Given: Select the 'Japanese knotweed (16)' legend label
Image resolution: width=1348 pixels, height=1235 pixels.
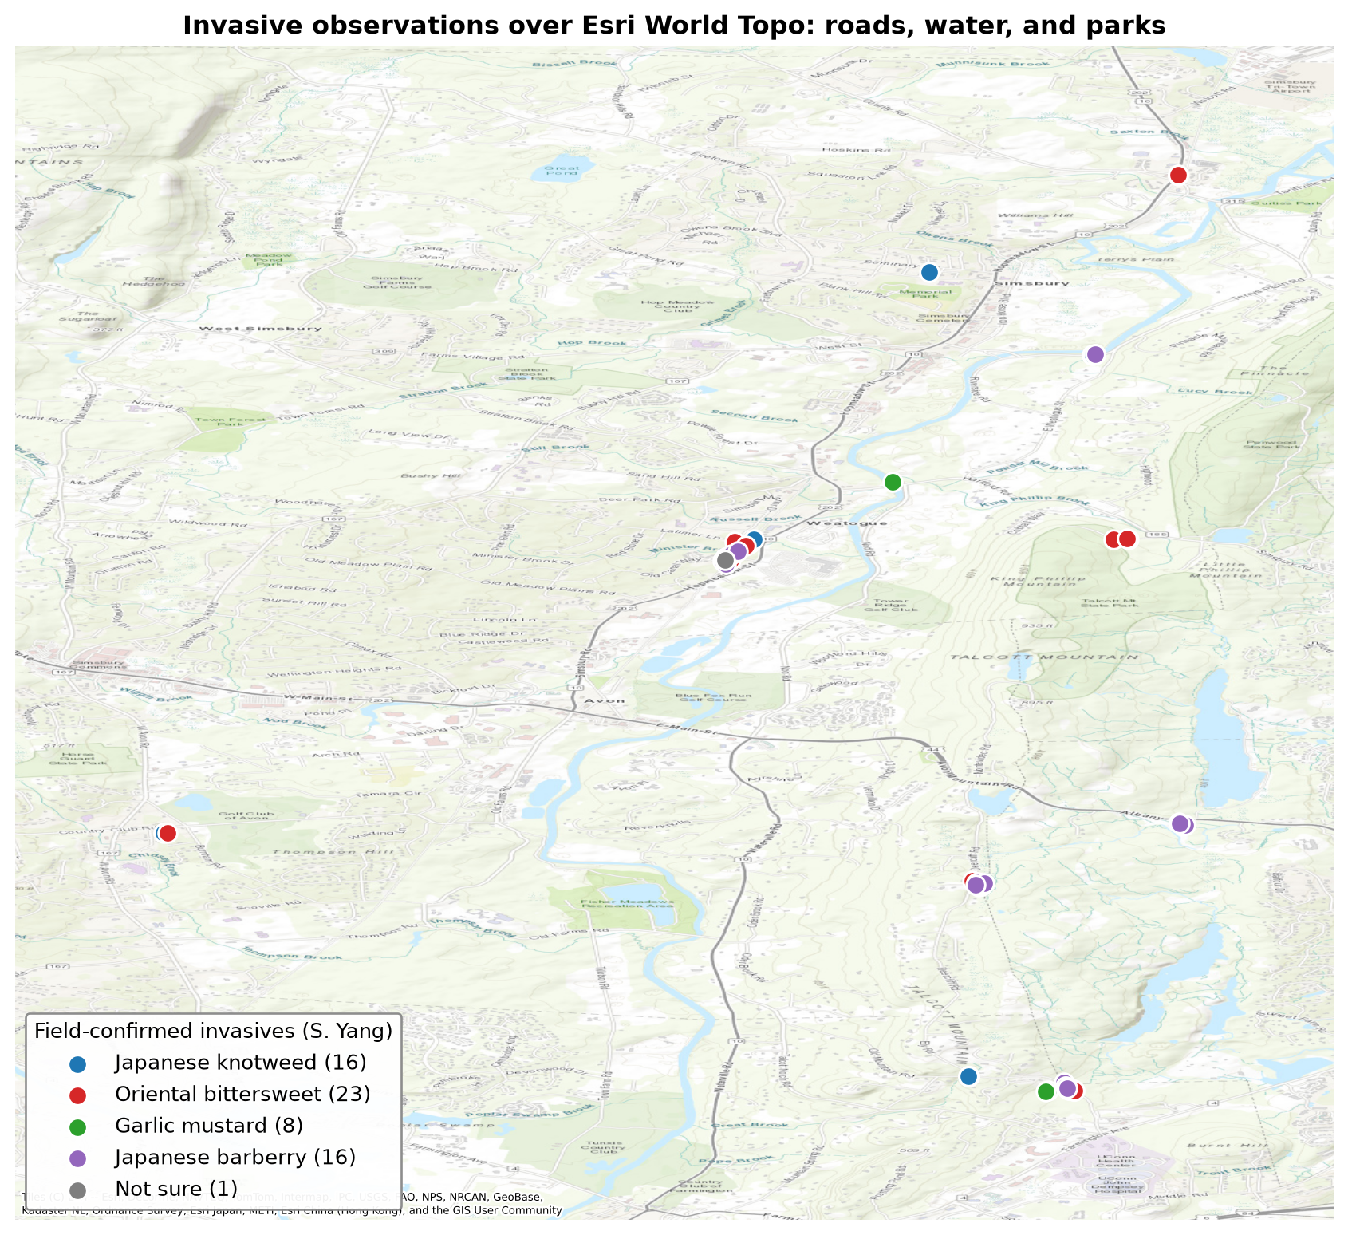Looking at the screenshot, I should pos(241,1063).
